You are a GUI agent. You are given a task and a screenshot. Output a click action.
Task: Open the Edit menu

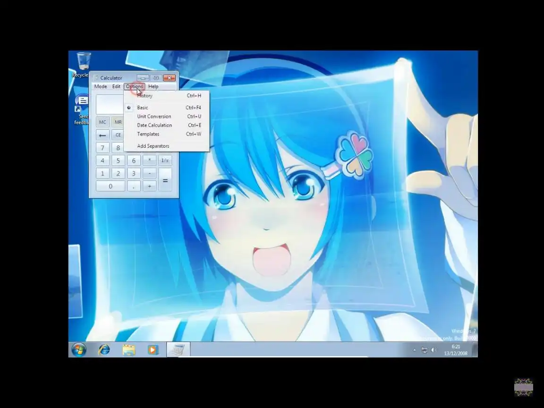pyautogui.click(x=116, y=86)
